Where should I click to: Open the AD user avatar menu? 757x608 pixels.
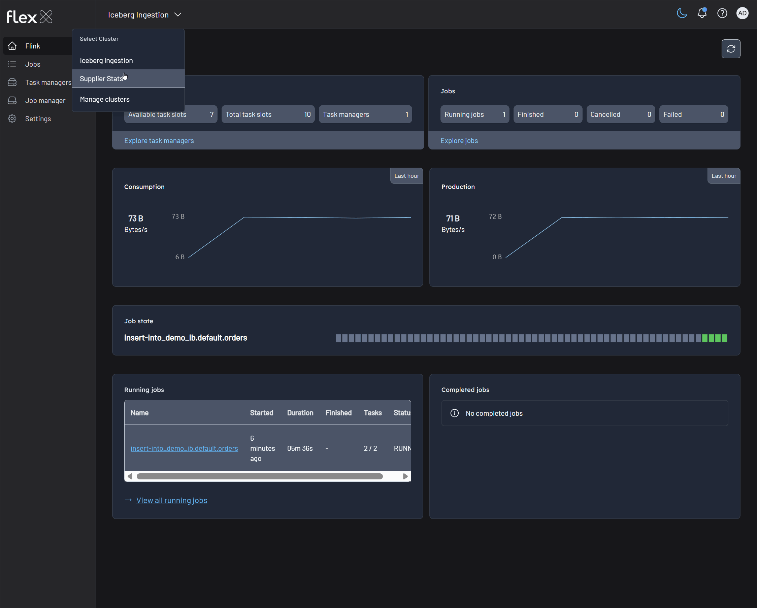742,13
